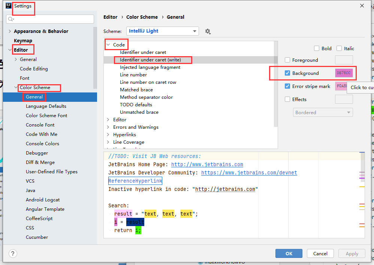Select Debugger color page
The image size is (374, 265).
tap(37, 153)
